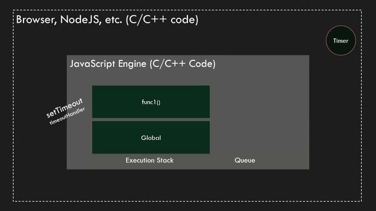Select the func1() stack frame block
Screen dimensions: 376x211
tap(151, 101)
